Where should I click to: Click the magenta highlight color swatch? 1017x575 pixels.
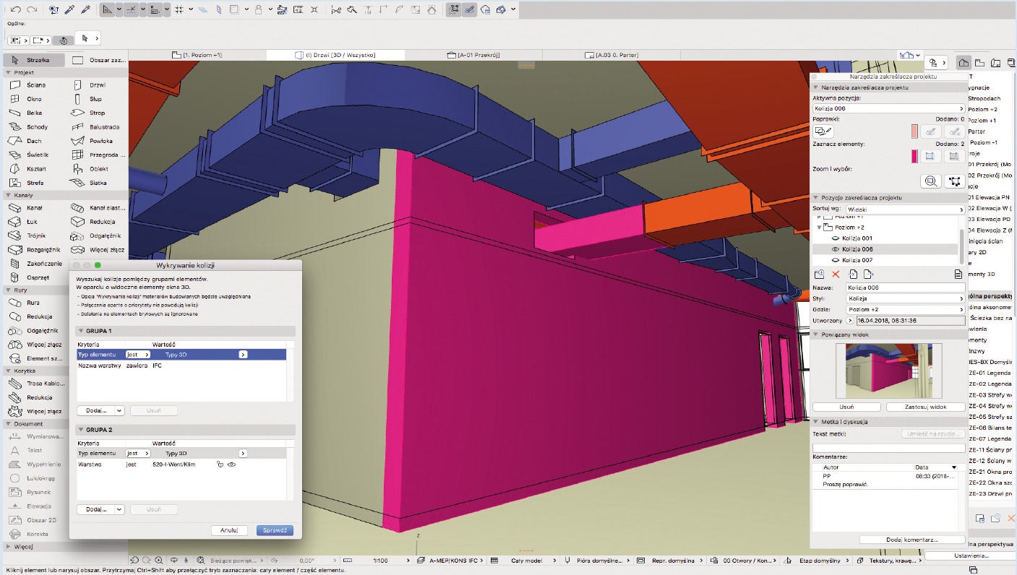[914, 156]
